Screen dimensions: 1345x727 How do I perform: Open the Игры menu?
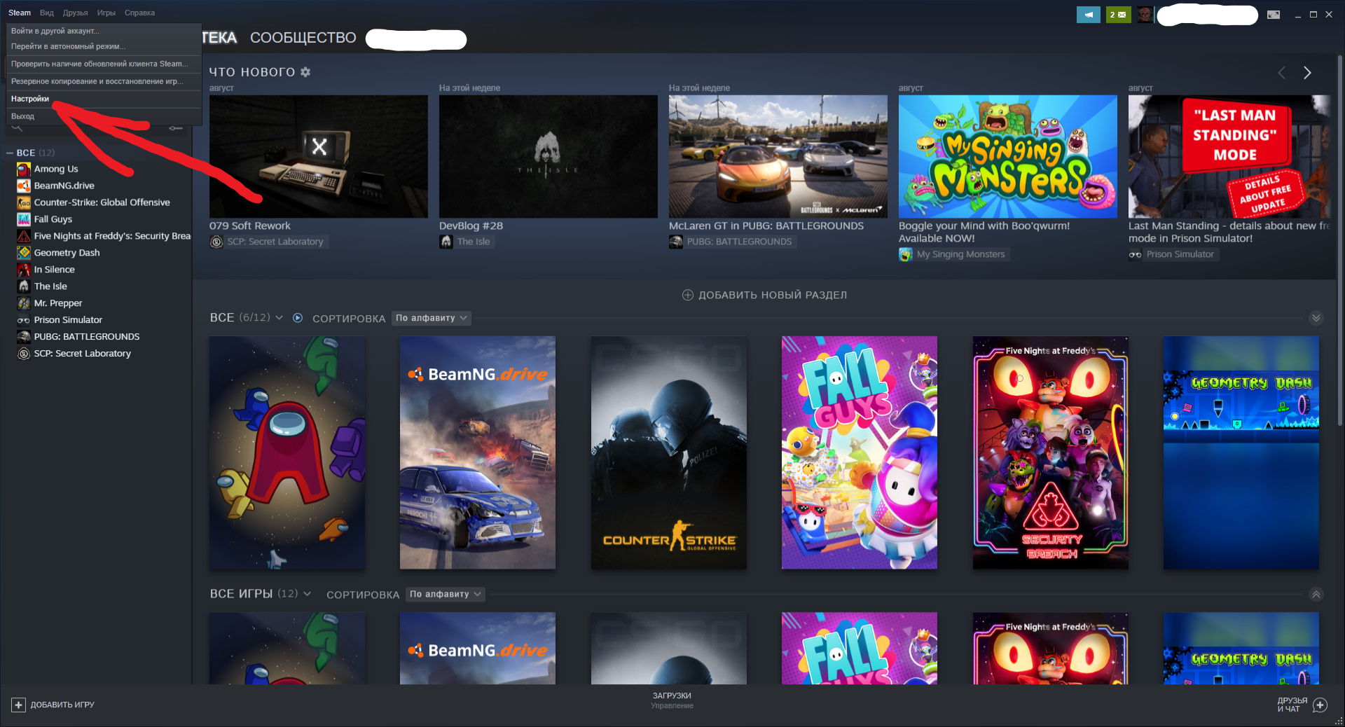point(106,13)
